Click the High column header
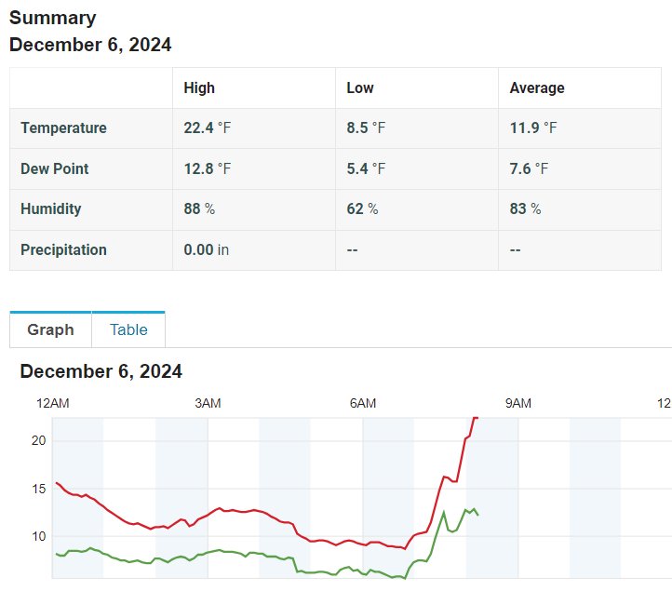The image size is (672, 591). coord(199,87)
